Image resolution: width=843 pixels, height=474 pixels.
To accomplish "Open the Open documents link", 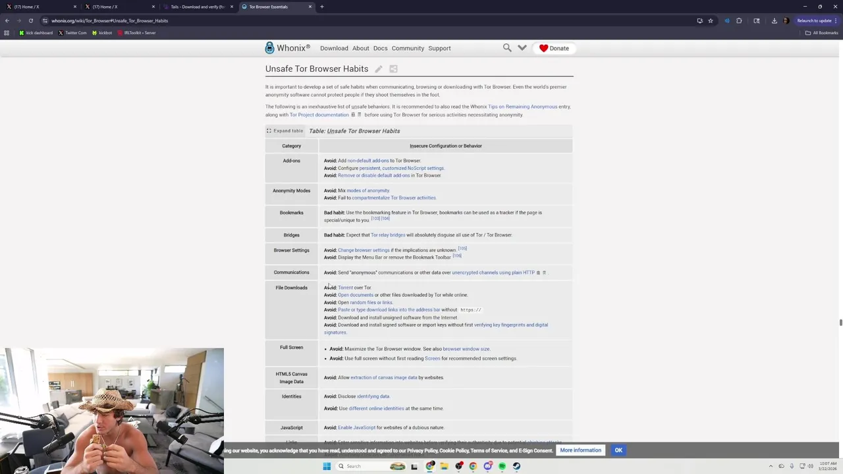I will tap(356, 295).
